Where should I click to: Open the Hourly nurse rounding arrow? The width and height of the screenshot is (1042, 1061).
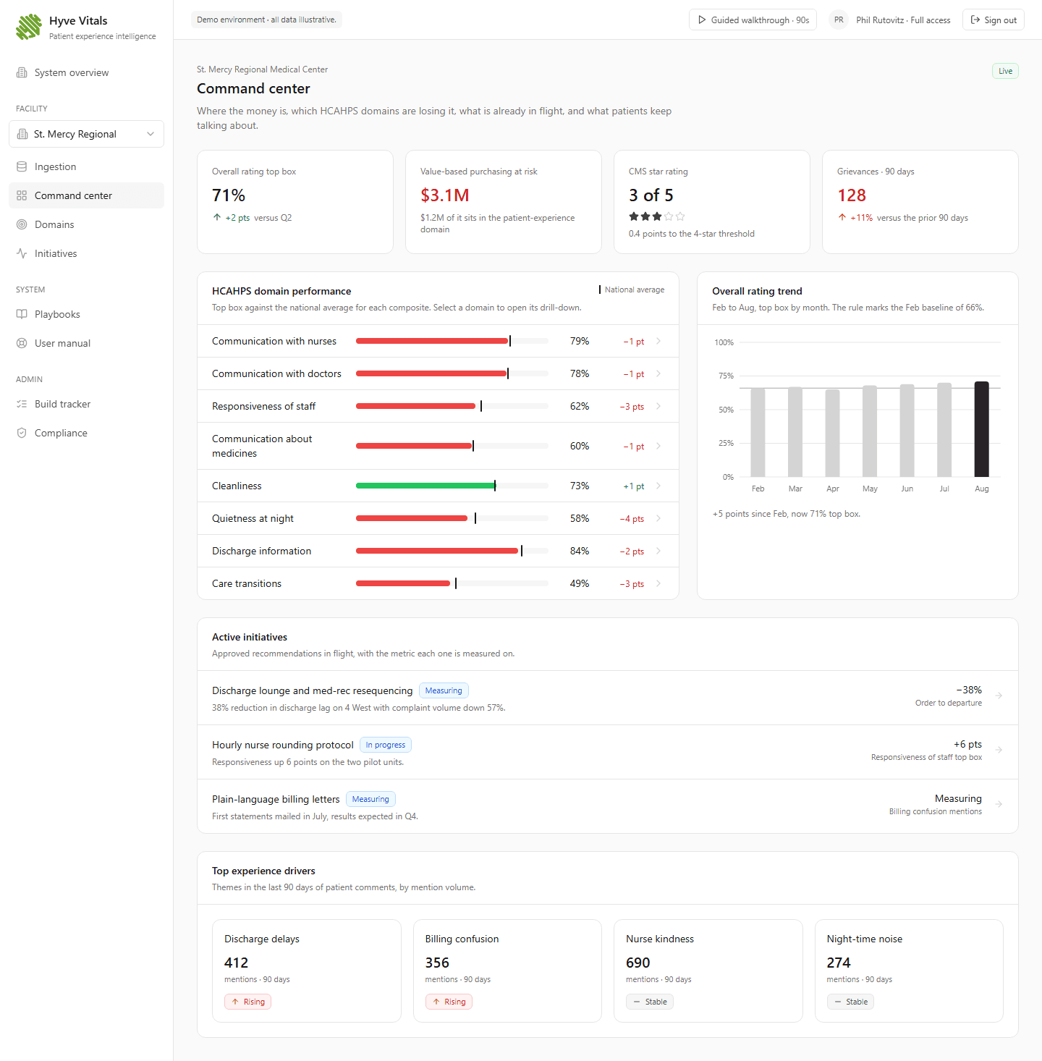(999, 750)
